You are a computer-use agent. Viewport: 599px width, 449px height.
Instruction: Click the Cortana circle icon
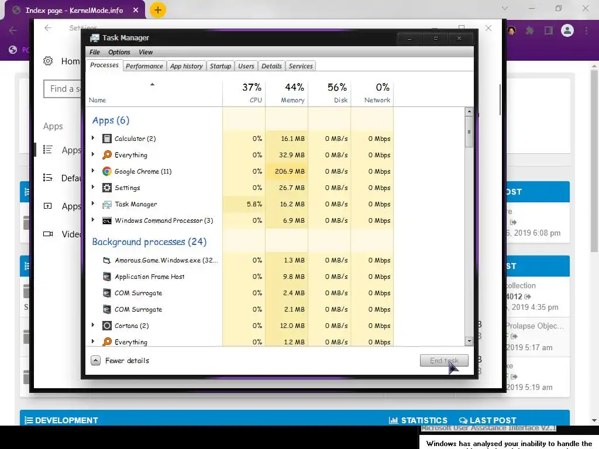(x=107, y=326)
